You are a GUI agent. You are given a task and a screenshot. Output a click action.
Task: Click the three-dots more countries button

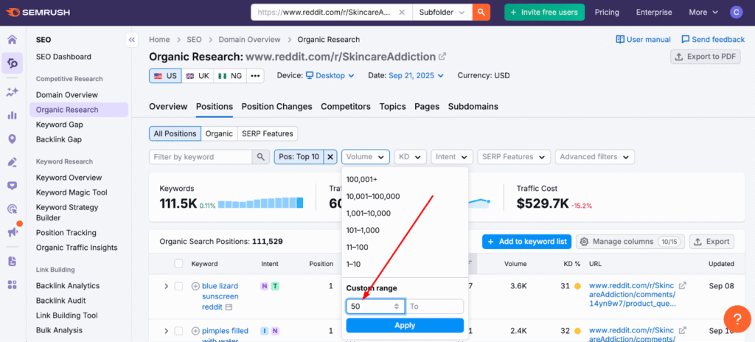255,75
